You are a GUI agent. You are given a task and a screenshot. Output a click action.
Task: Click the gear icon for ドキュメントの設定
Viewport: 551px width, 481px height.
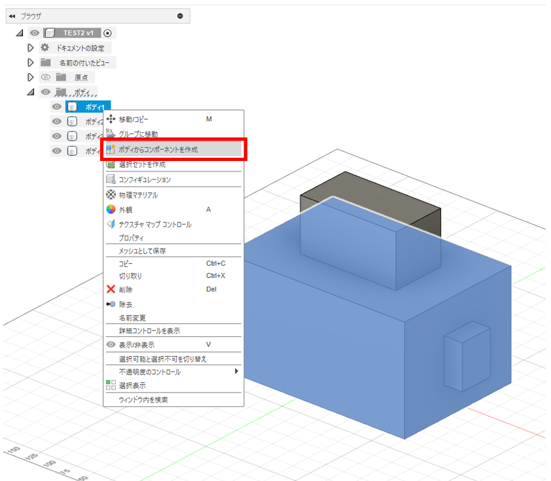click(44, 47)
